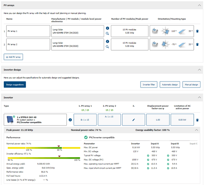Viewport: 204px width, 185px height.
Task: Click the nominal power ratio bar
Action: click(x=43, y=148)
